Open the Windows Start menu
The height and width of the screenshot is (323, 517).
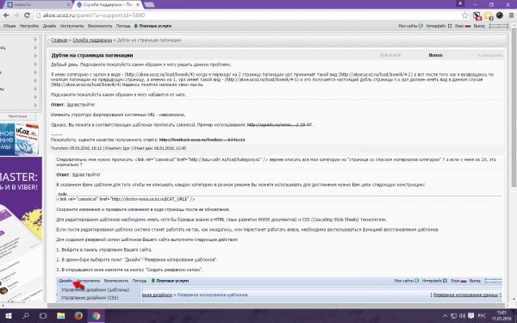(x=9, y=316)
